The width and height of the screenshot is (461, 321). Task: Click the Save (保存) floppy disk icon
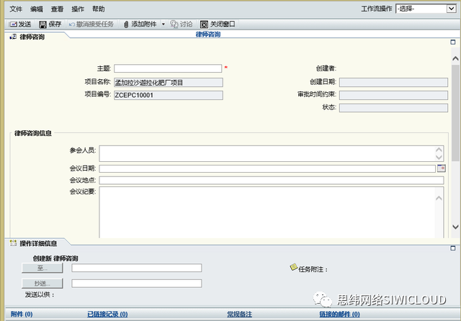(x=42, y=24)
